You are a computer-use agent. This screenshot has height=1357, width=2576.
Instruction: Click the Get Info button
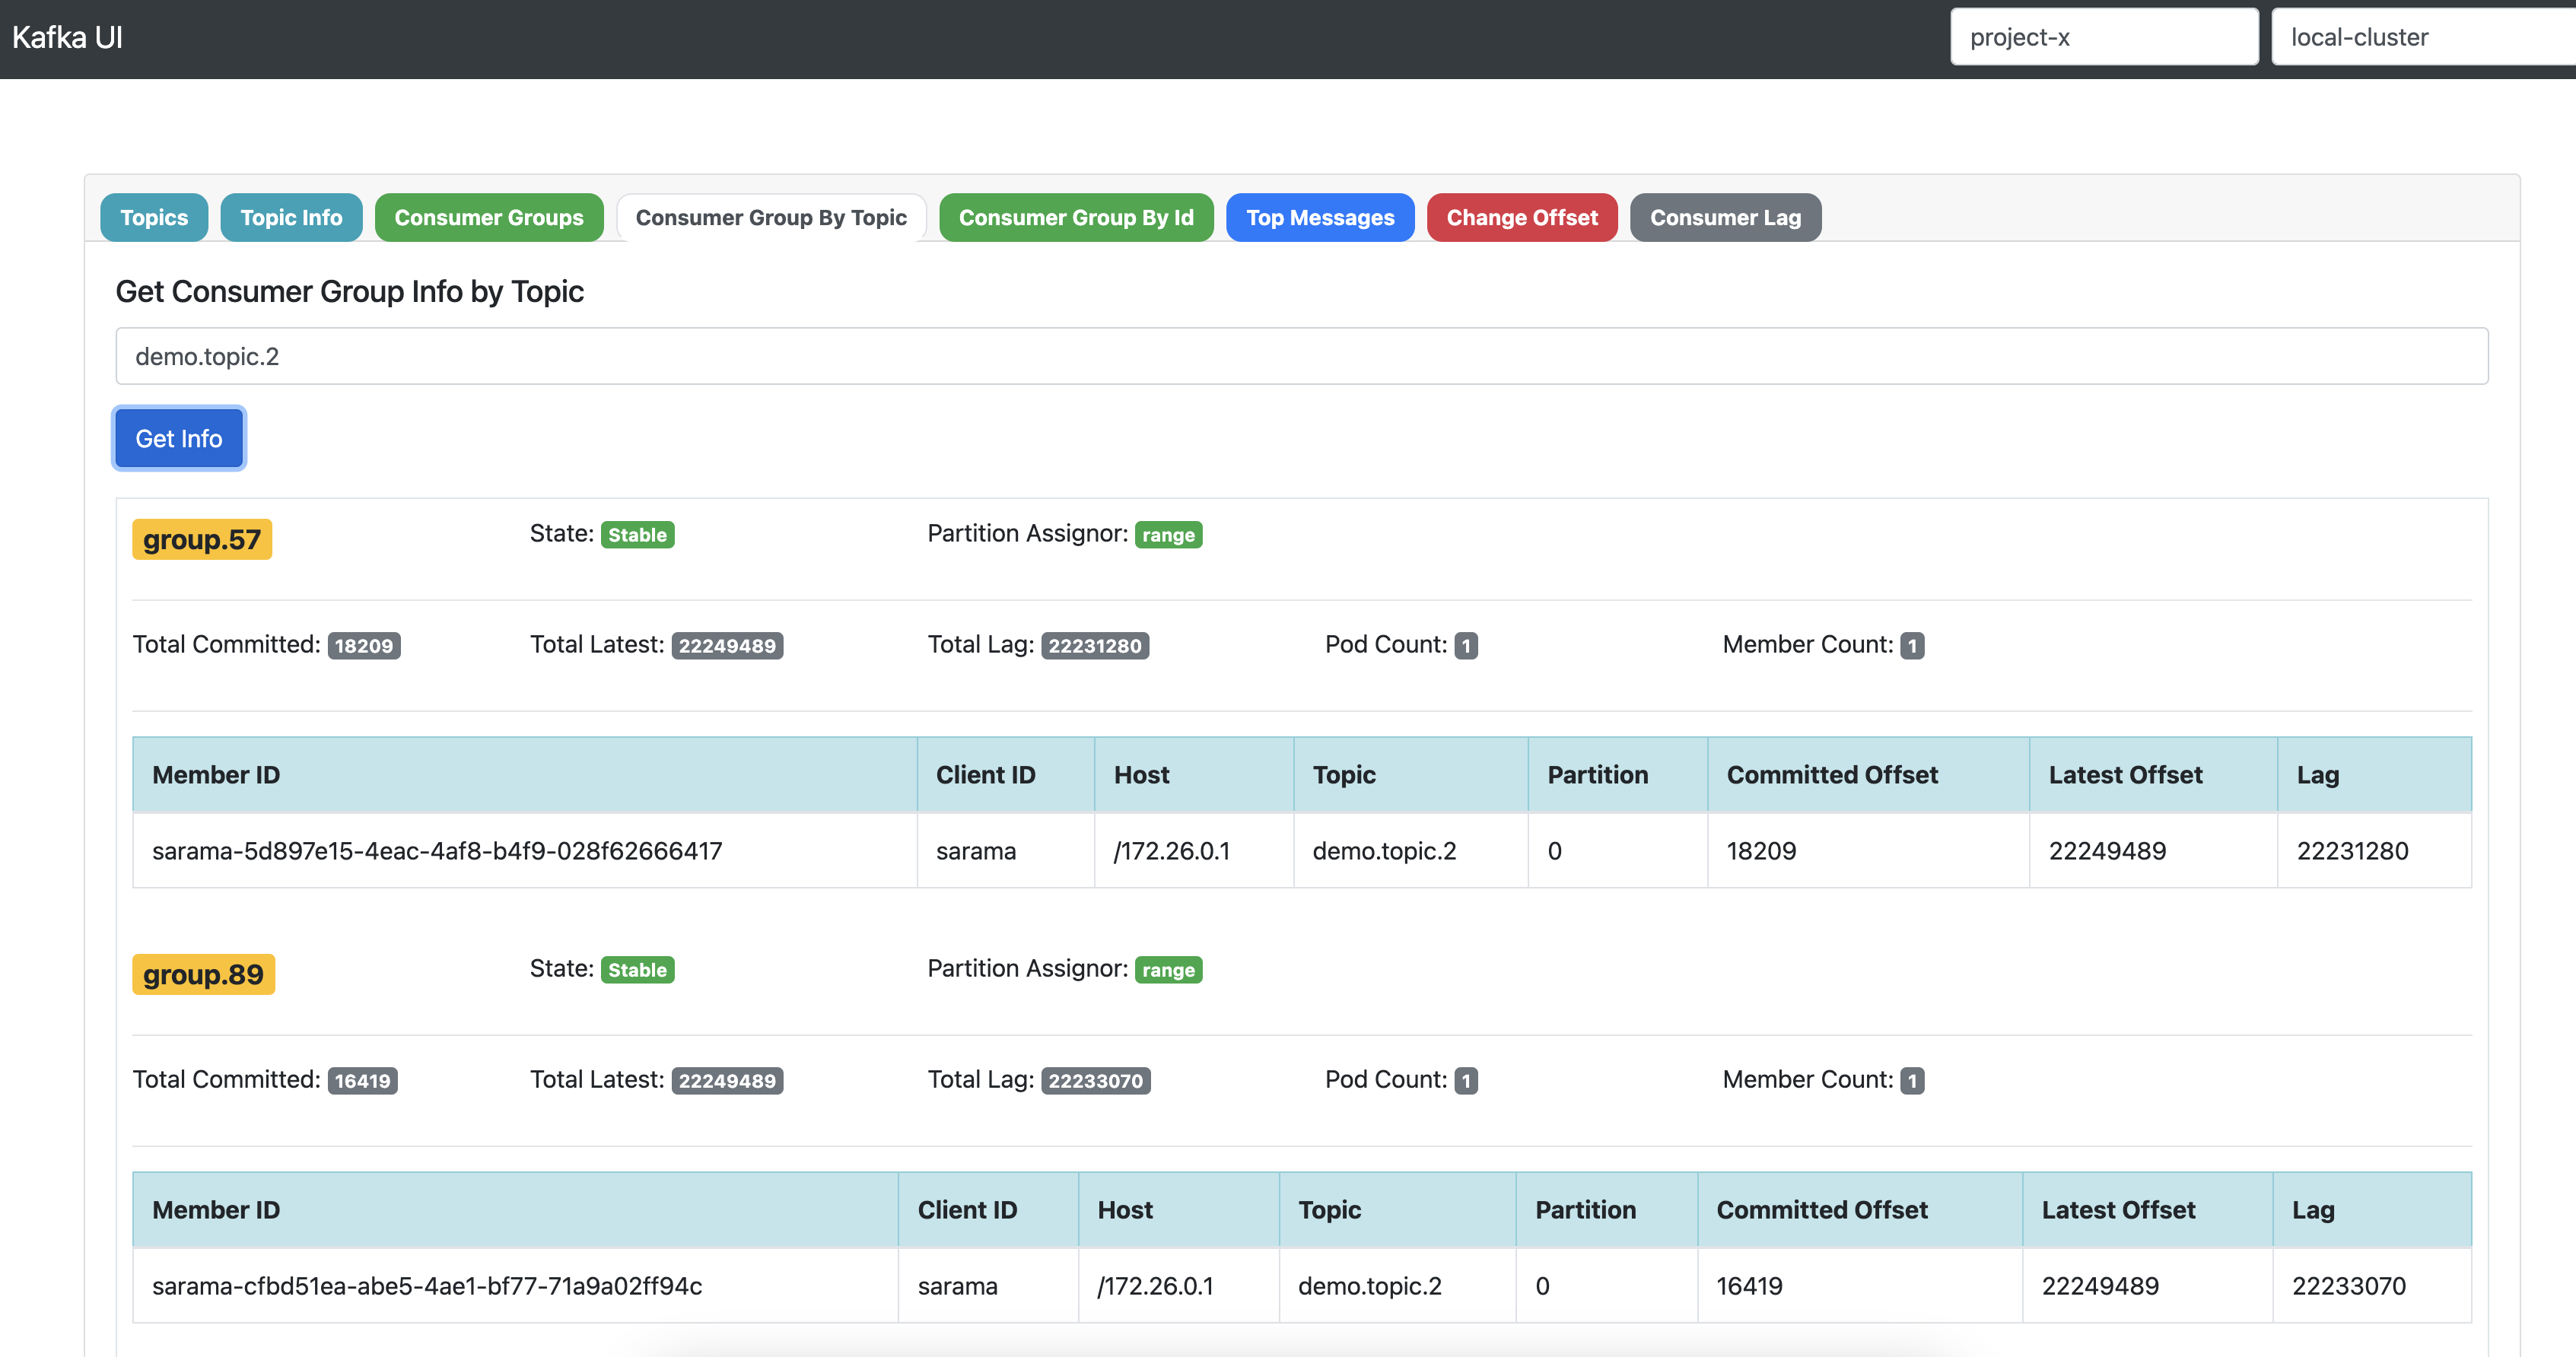[x=179, y=437]
